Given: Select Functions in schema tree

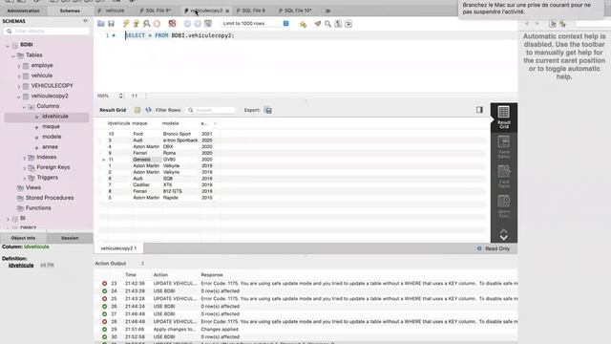Looking at the screenshot, I should pyautogui.click(x=38, y=208).
